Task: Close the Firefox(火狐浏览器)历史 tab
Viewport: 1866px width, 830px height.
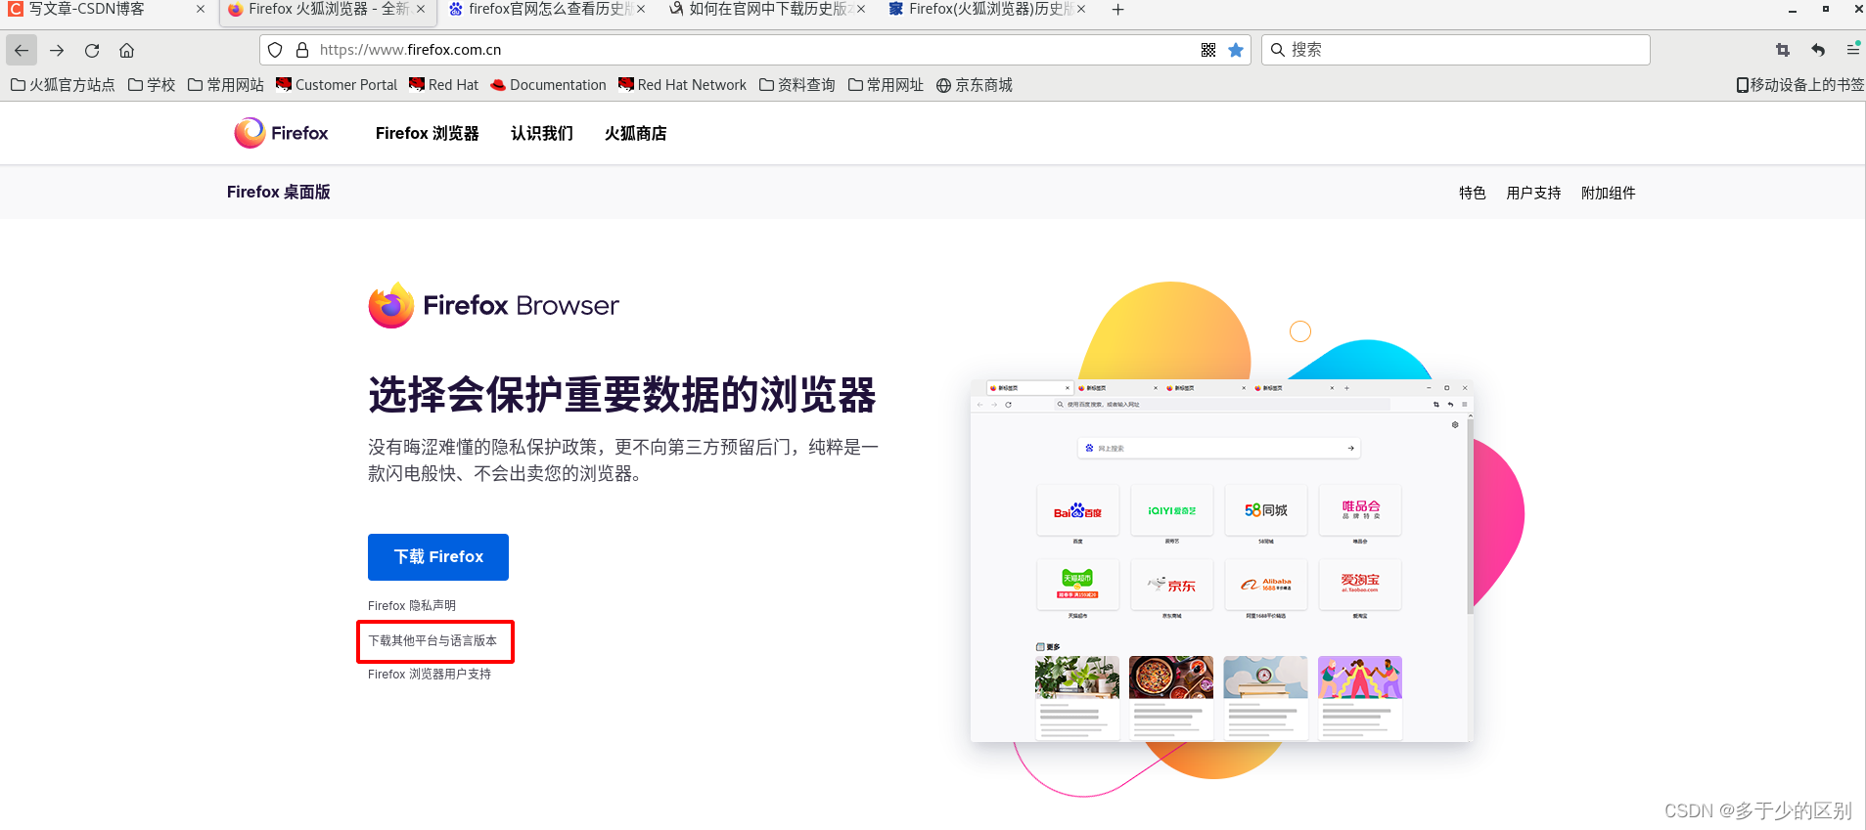Action: click(x=1081, y=9)
